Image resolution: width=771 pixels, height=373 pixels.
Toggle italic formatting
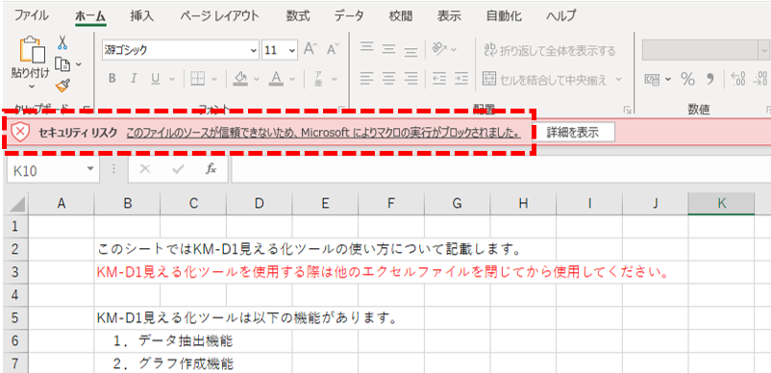pos(133,79)
